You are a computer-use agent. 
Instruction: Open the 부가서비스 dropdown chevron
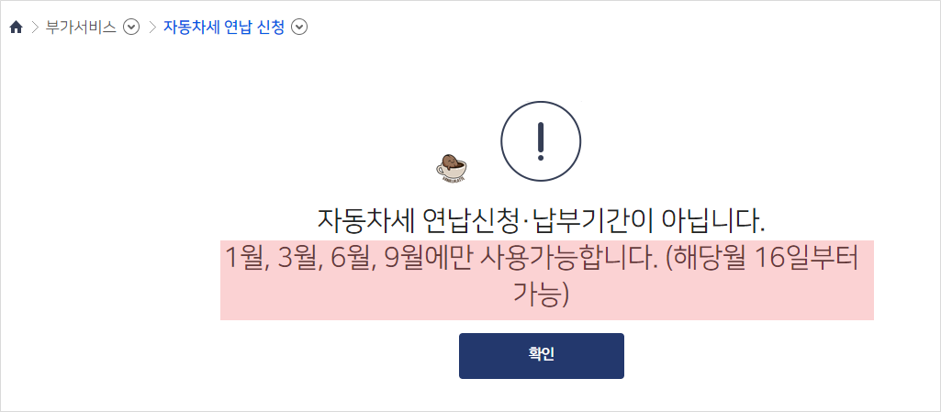131,28
